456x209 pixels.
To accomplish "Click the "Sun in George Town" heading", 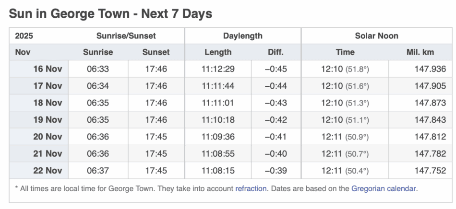I will point(110,13).
